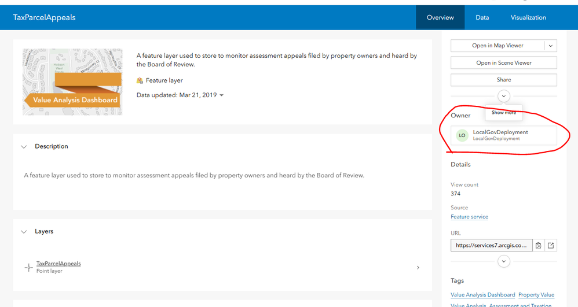
Task: Click Open in Scene Viewer
Action: coord(503,62)
